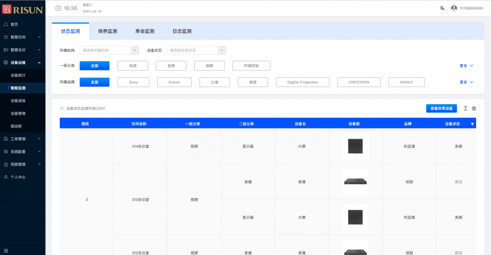Open table column settings gear icon
The image size is (491, 255).
click(474, 109)
